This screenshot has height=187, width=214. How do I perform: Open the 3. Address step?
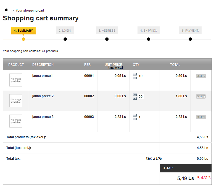(107, 31)
